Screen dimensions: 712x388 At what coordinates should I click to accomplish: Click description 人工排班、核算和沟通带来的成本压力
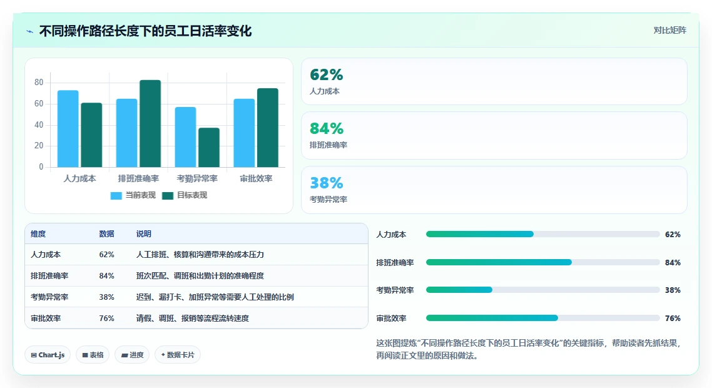coord(200,255)
